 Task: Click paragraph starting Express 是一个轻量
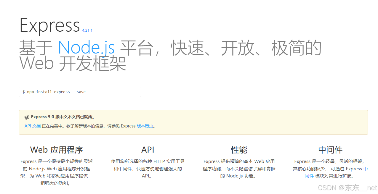[330, 169]
